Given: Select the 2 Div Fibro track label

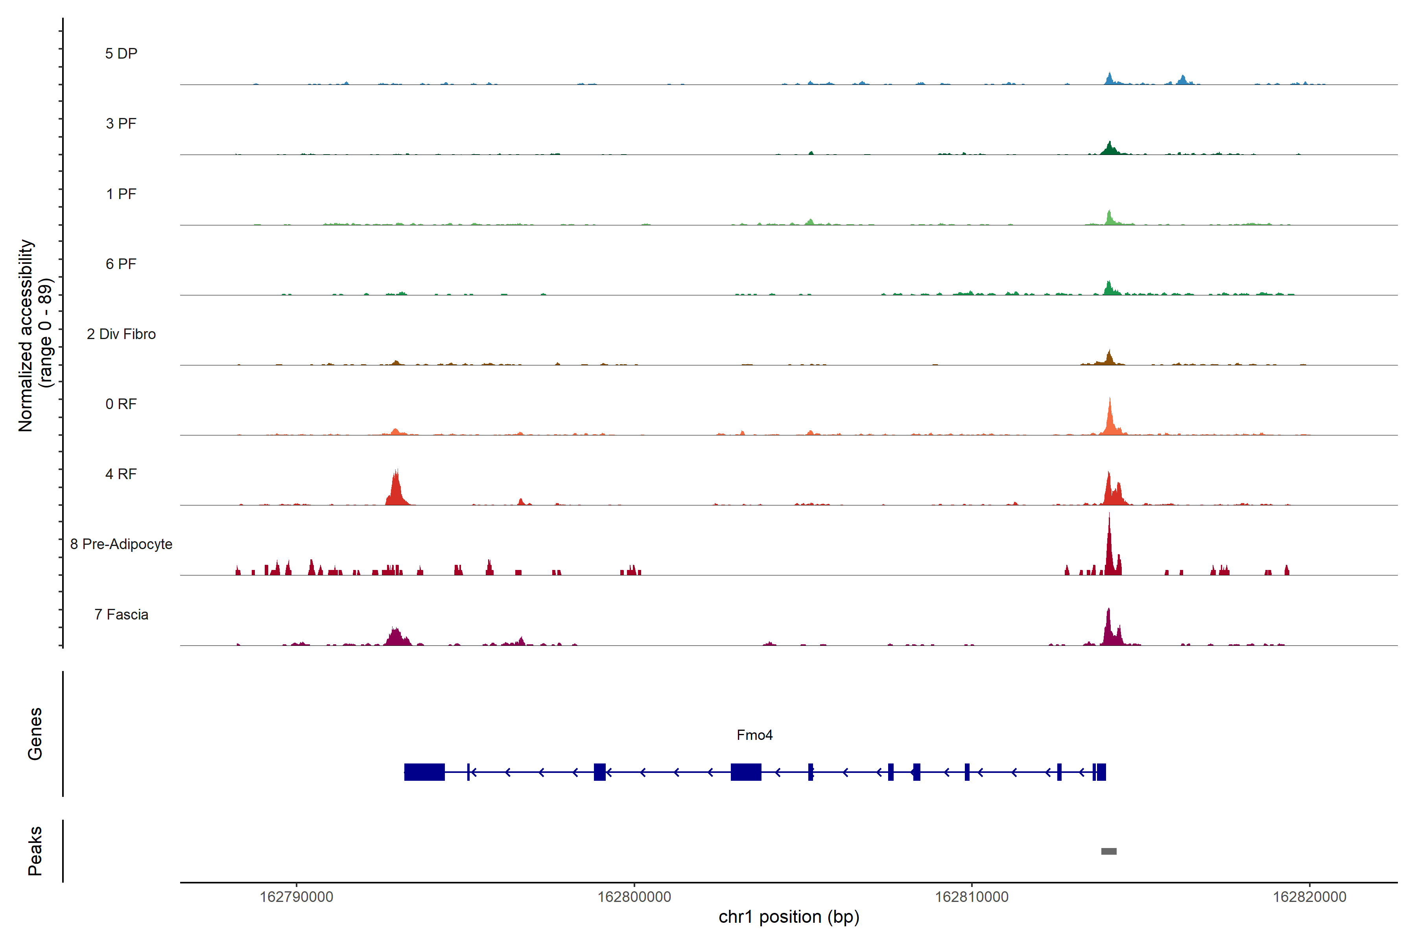Looking at the screenshot, I should click(x=121, y=334).
